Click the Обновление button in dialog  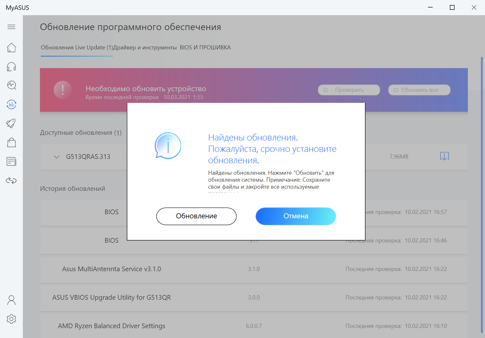point(197,216)
